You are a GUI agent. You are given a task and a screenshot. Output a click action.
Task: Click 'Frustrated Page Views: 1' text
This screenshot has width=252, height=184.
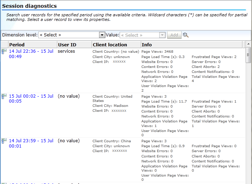tap(214, 102)
